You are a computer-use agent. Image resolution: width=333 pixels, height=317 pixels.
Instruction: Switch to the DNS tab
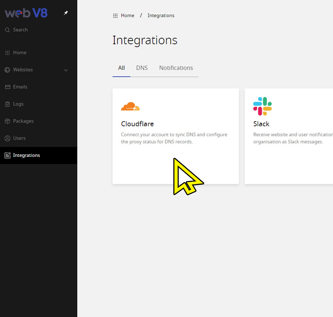142,68
